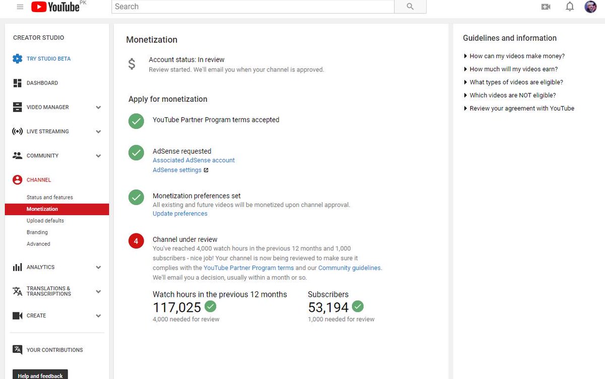
Task: Open Upload defaults submenu item
Action: coord(45,221)
